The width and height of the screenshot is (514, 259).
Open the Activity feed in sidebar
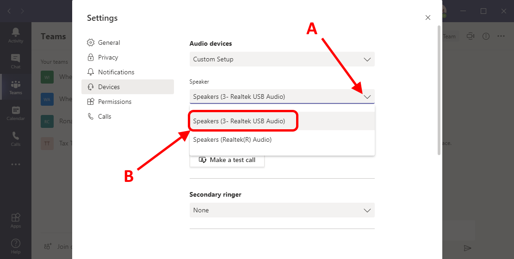15,35
